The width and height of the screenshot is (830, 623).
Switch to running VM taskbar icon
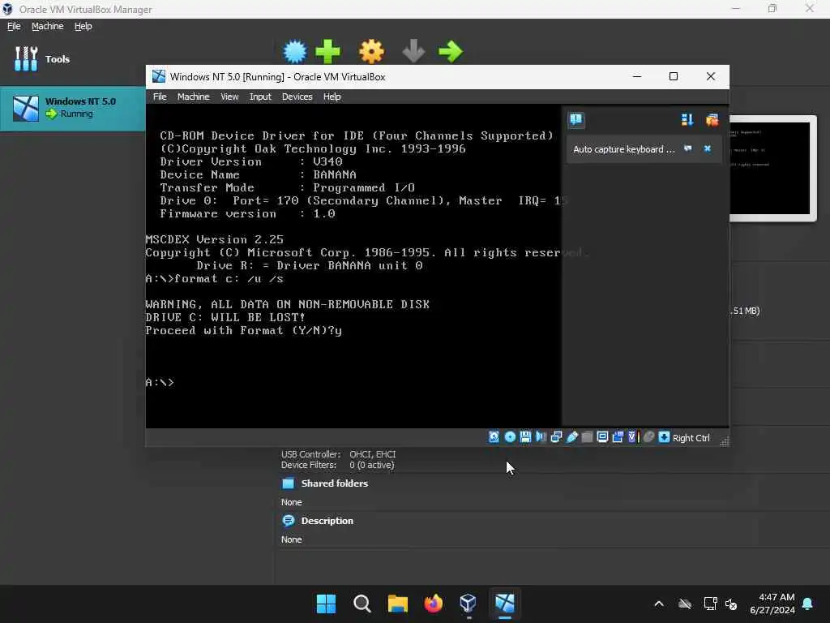pyautogui.click(x=504, y=604)
